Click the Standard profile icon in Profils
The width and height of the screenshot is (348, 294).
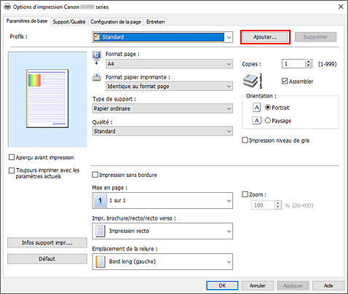(98, 37)
